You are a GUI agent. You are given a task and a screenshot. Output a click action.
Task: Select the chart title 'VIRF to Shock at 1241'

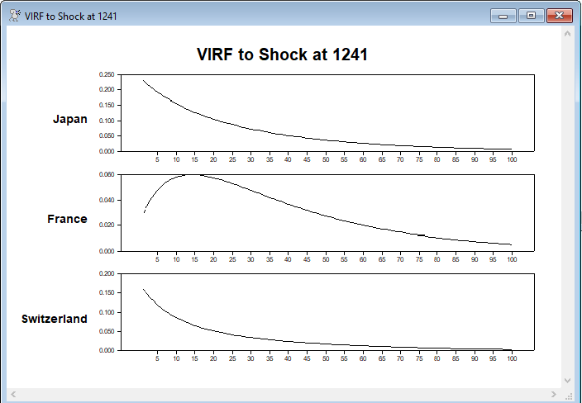[282, 55]
